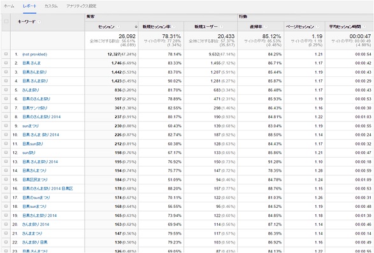Open the 目黒区民まつり keyword link
Screen dimensions: 374x253
35,179
